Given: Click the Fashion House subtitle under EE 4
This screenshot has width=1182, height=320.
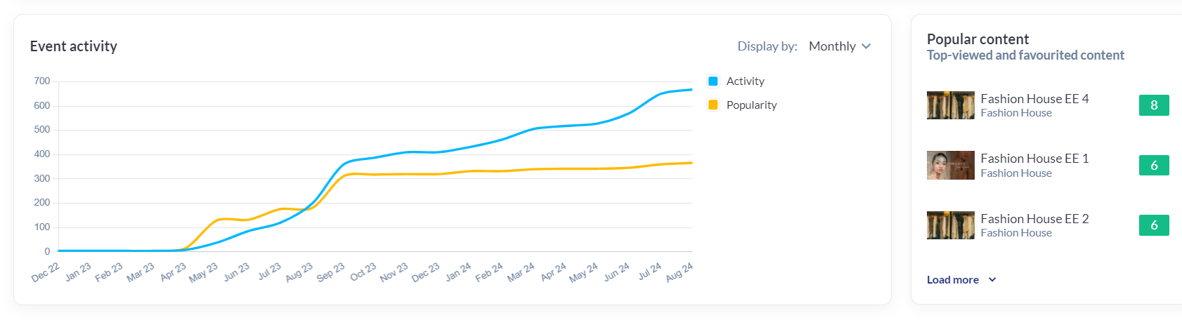Looking at the screenshot, I should pyautogui.click(x=1016, y=113).
